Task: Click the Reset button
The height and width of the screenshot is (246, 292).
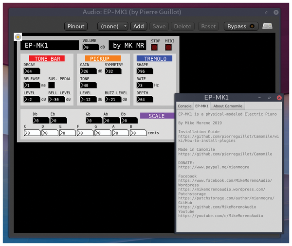Action: pos(208,26)
